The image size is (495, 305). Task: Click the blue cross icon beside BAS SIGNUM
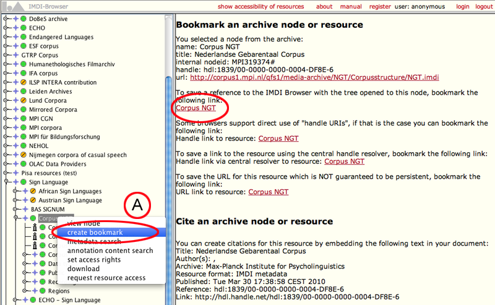pos(25,209)
